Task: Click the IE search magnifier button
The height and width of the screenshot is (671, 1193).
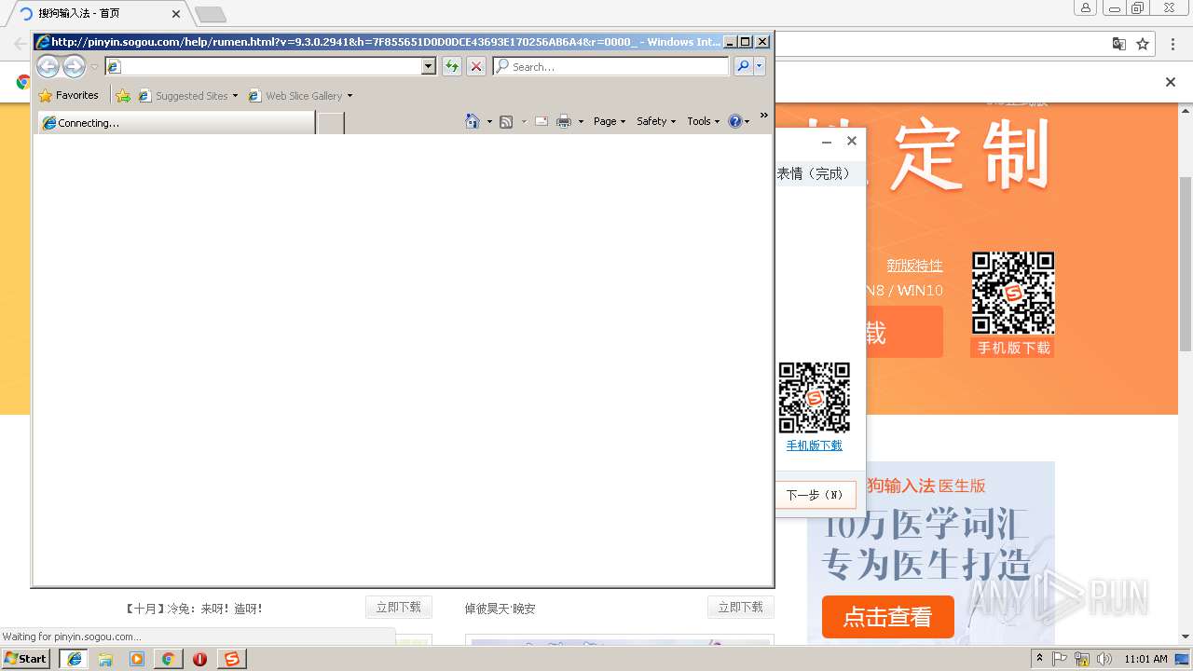Action: (x=743, y=66)
